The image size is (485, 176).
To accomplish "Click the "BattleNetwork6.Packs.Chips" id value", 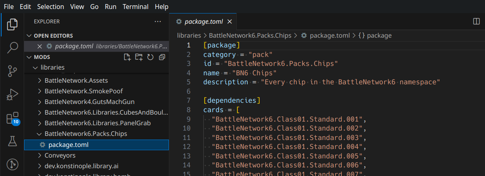I will (x=281, y=64).
